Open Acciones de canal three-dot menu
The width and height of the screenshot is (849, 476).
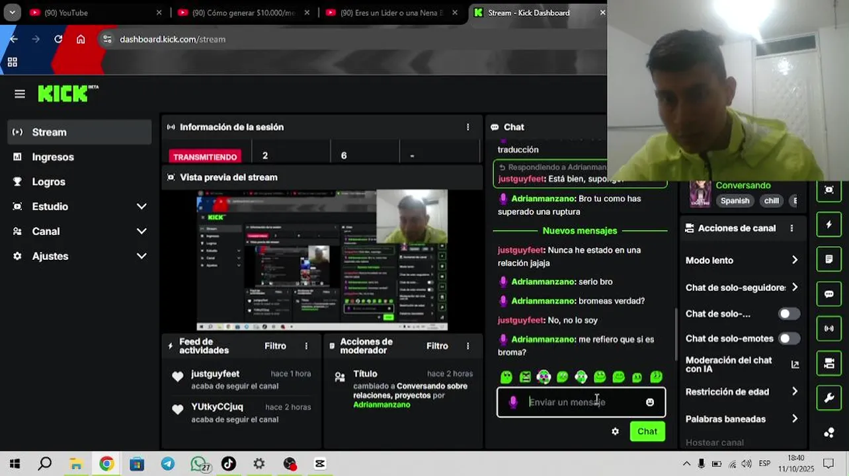click(791, 228)
